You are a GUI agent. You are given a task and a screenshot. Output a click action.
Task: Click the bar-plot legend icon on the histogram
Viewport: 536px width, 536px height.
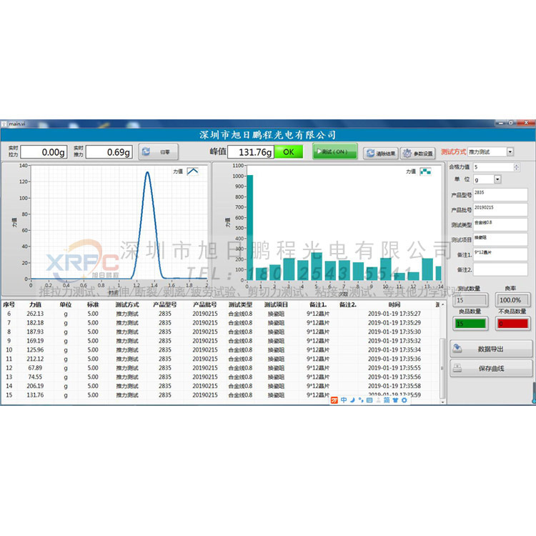(425, 172)
